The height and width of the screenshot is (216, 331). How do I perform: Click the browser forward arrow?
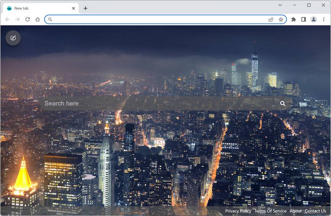18,19
